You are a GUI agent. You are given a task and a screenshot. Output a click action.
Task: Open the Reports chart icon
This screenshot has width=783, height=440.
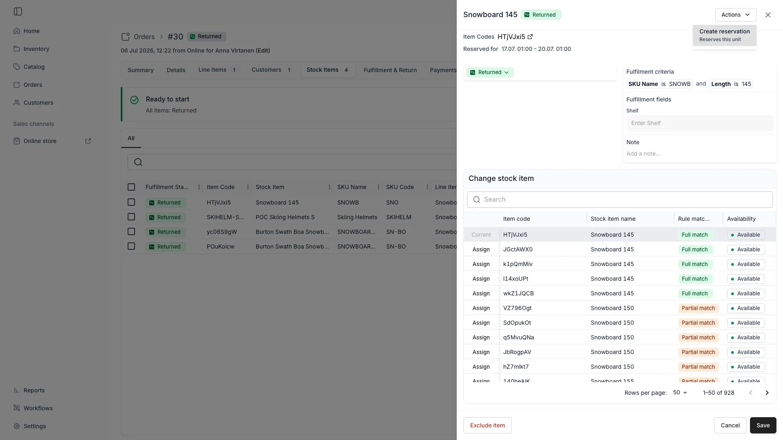coord(17,390)
